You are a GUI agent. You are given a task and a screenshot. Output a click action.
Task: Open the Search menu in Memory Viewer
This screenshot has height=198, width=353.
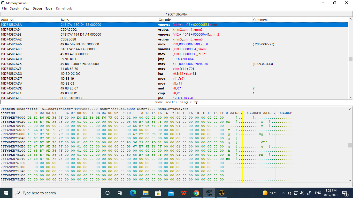[14, 8]
